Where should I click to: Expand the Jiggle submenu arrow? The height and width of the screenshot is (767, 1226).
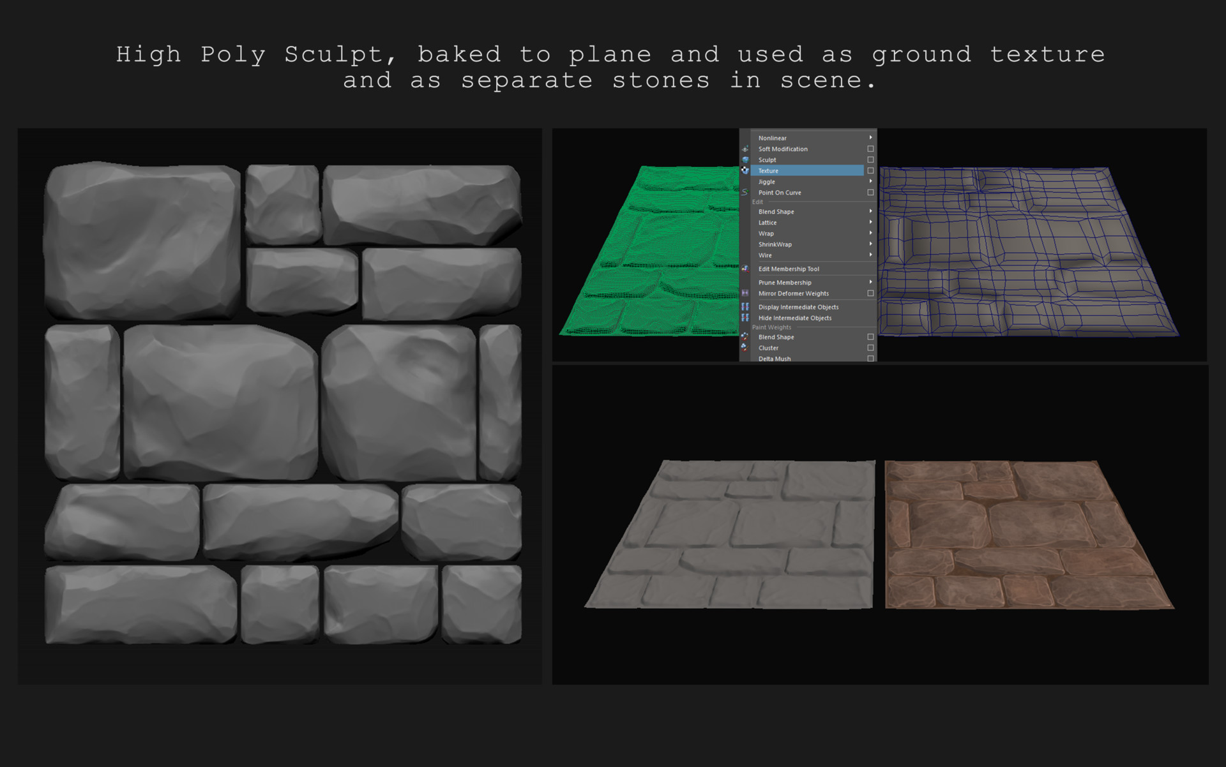pyautogui.click(x=870, y=181)
